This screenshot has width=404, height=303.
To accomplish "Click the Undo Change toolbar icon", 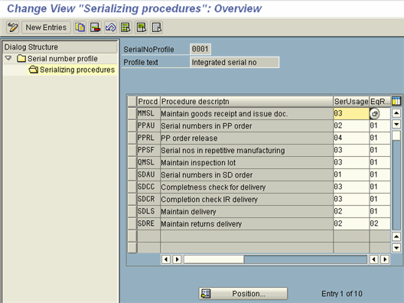I will tap(110, 28).
